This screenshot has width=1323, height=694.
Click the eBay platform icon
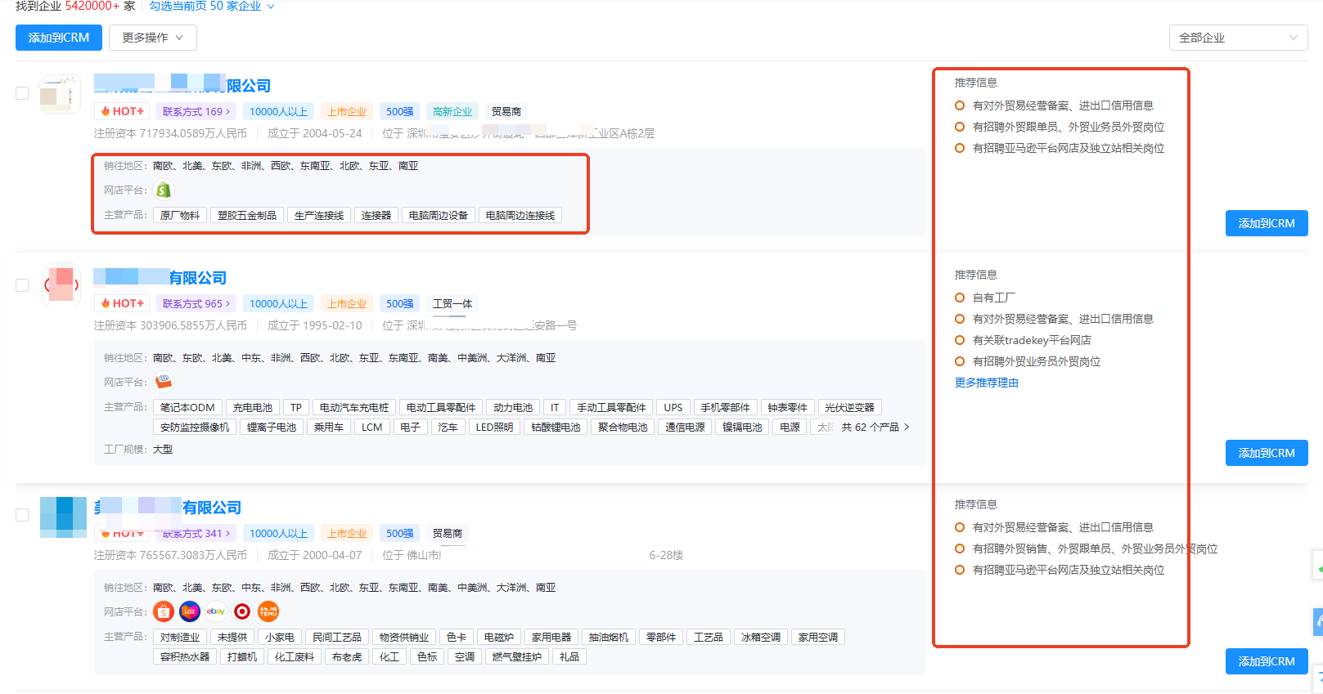pos(216,611)
